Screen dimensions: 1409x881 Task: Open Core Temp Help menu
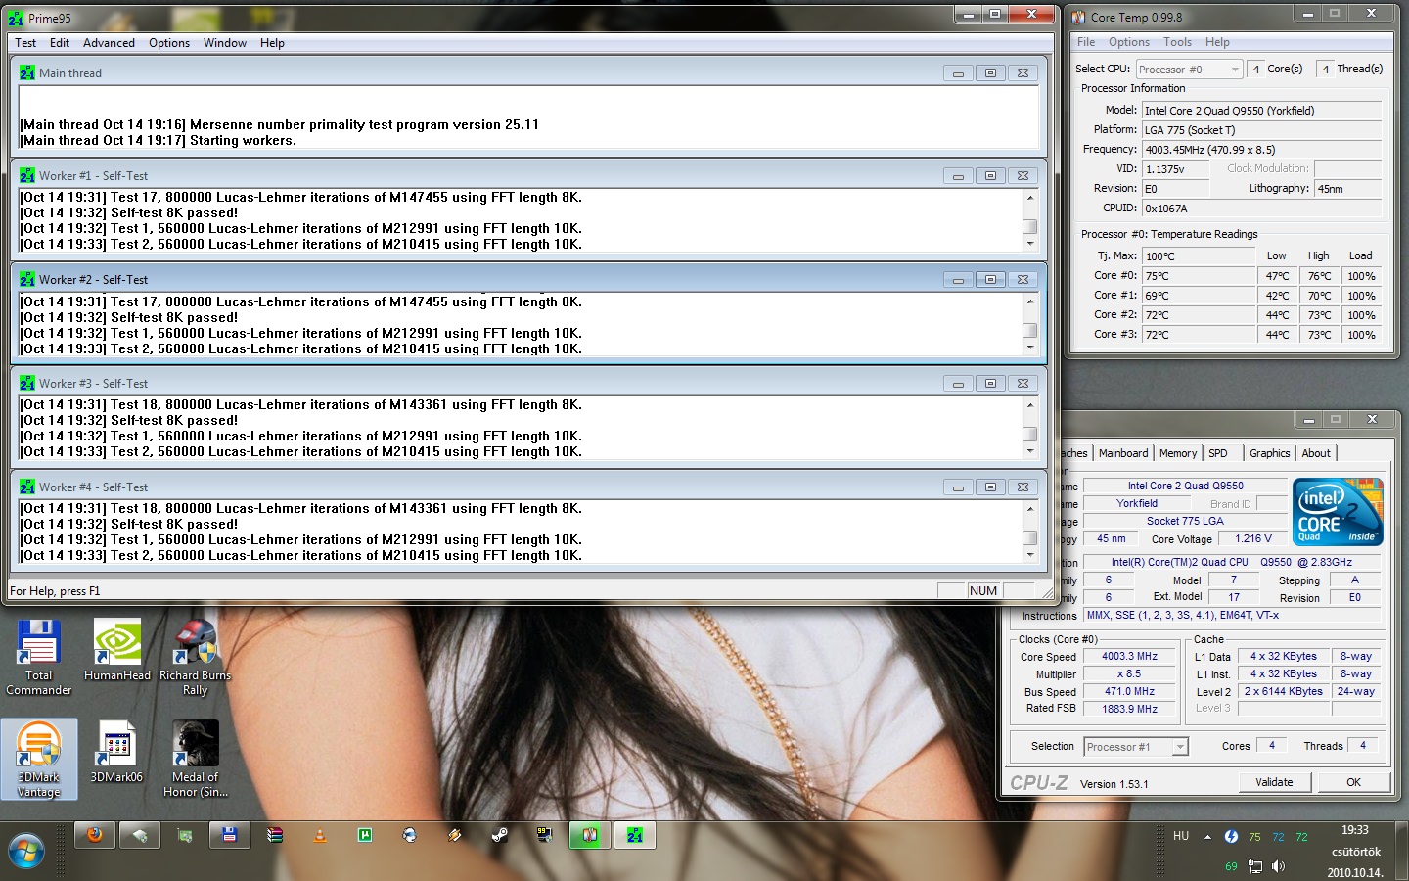coord(1217,42)
